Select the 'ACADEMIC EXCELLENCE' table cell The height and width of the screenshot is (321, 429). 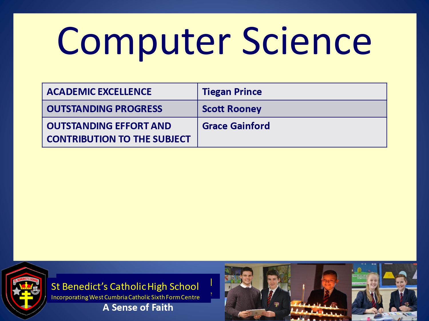(x=120, y=92)
